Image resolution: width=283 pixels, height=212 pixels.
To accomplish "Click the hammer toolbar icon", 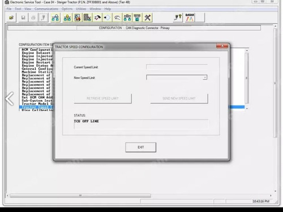I will point(97,18).
